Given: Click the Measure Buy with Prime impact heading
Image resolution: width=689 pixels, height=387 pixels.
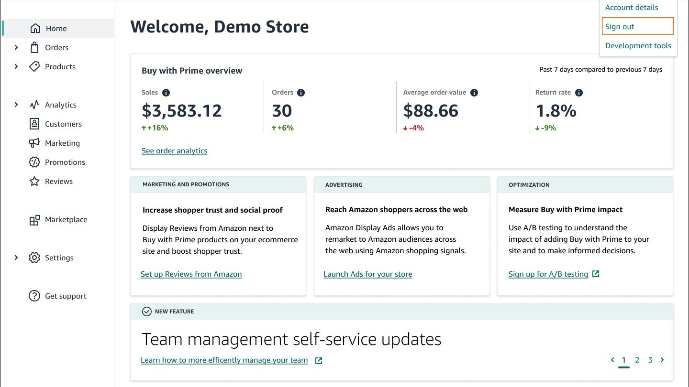Looking at the screenshot, I should [566, 209].
